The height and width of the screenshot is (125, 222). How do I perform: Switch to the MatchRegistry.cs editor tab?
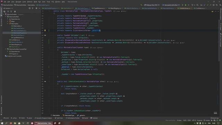point(116,8)
